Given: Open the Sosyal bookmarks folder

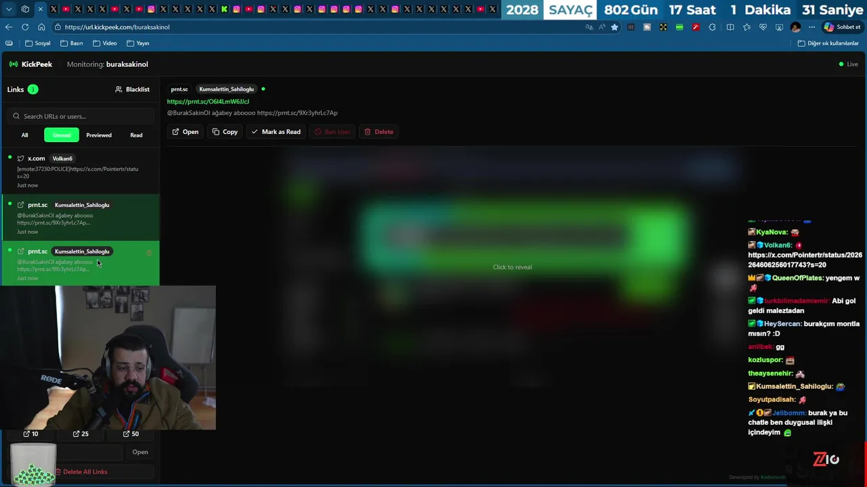Looking at the screenshot, I should (x=38, y=43).
